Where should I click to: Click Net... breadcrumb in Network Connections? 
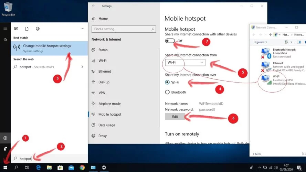pos(286,35)
